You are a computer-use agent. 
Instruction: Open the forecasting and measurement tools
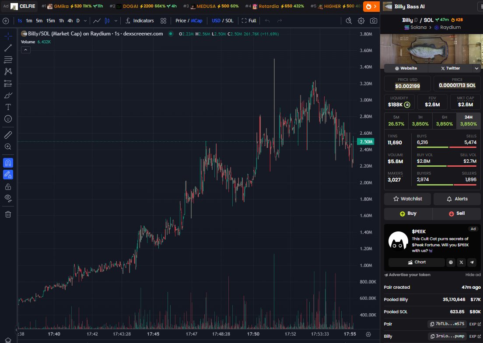pyautogui.click(x=8, y=84)
